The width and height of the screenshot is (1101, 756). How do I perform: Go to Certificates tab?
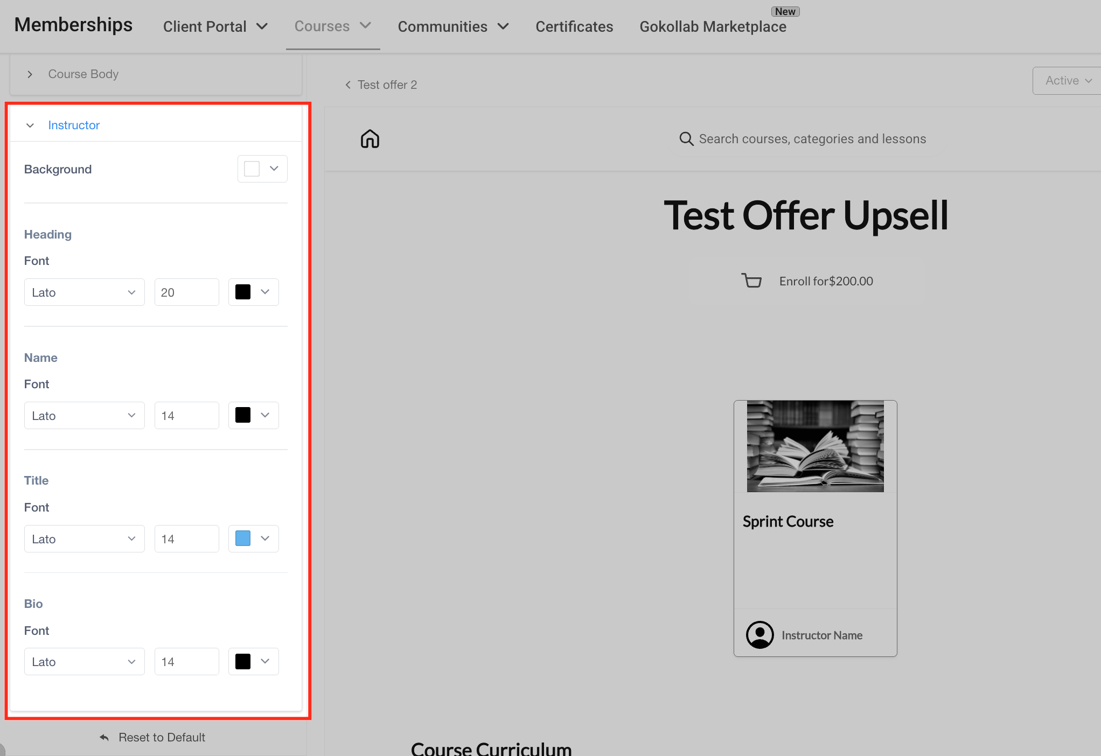click(574, 26)
